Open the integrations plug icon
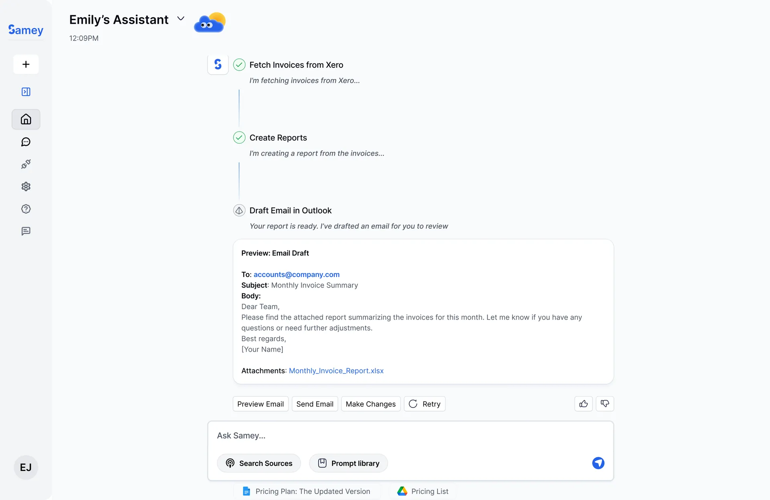Image resolution: width=770 pixels, height=500 pixels. pyautogui.click(x=26, y=164)
